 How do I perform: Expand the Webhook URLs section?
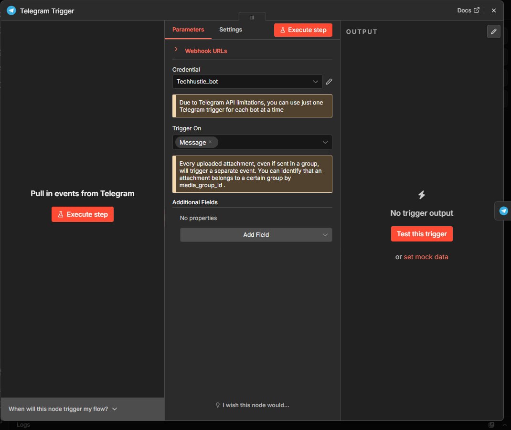(x=176, y=49)
